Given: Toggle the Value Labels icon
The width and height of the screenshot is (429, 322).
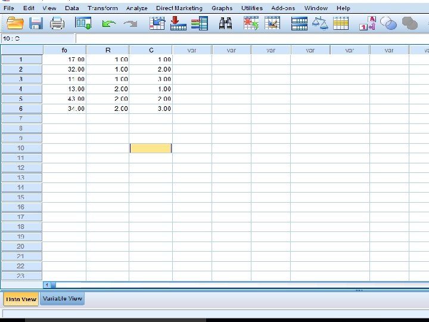Looking at the screenshot, I should click(368, 23).
